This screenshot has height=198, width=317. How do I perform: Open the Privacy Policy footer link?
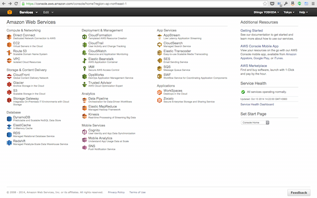tap(116, 192)
